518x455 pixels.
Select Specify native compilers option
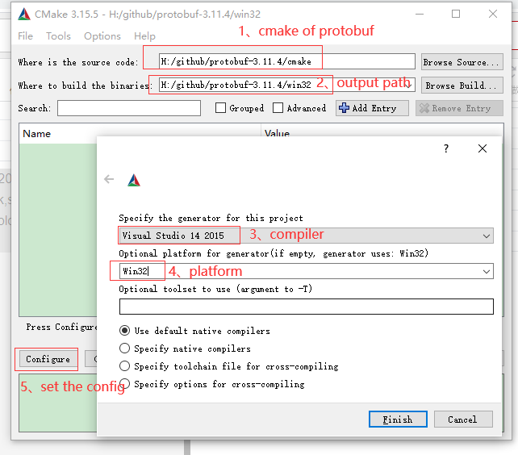(124, 348)
